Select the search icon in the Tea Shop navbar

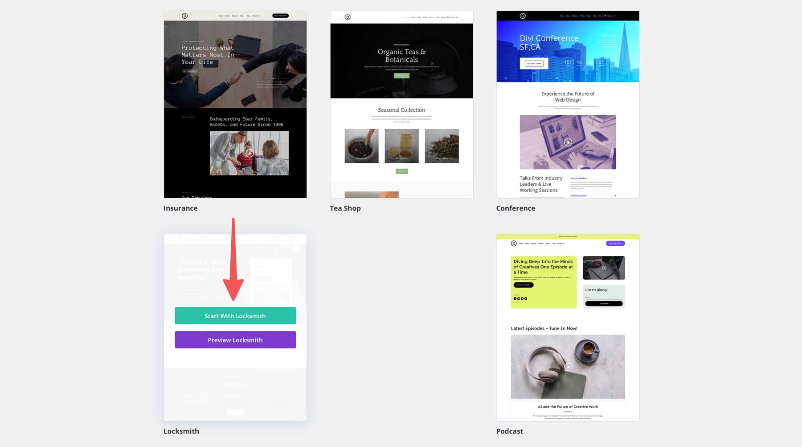tap(458, 17)
